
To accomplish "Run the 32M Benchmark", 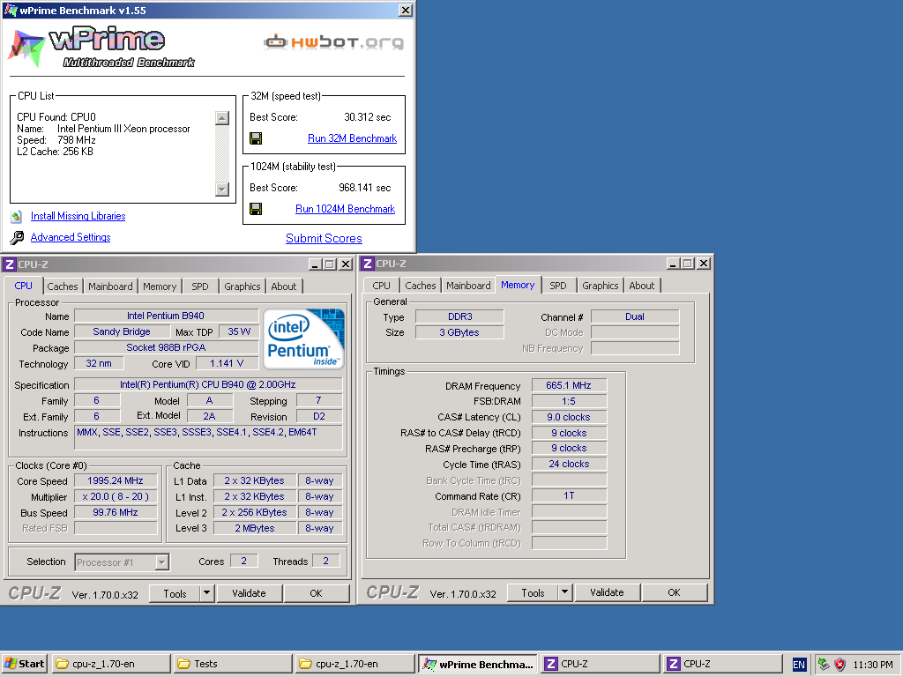I will click(352, 138).
